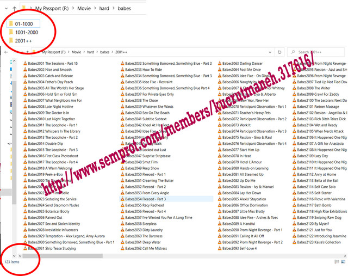Select VLC file Babes2033 How To Ride

point(141,70)
